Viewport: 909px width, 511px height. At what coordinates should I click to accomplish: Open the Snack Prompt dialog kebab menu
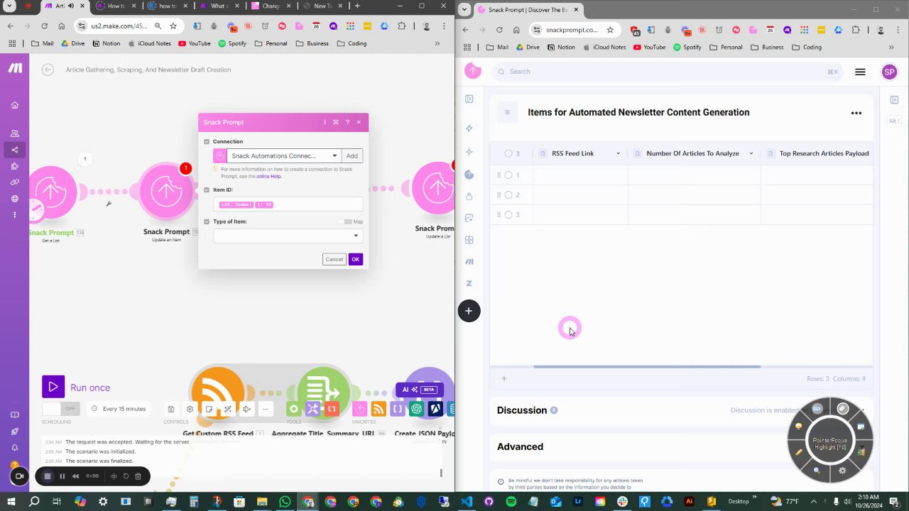click(325, 122)
